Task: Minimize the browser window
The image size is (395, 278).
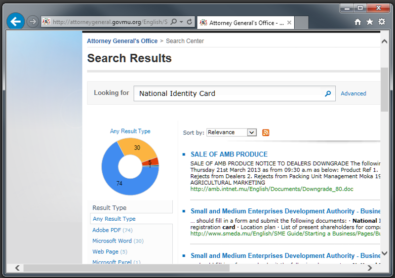Action: 347,8
